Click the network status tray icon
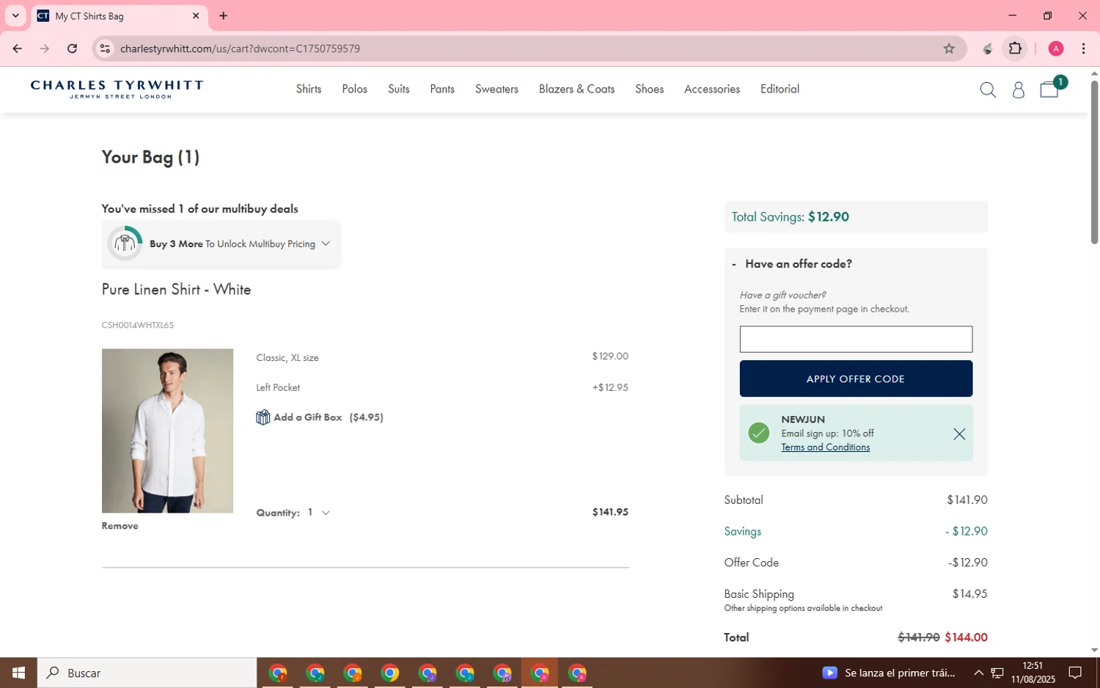This screenshot has height=688, width=1100. click(x=997, y=673)
